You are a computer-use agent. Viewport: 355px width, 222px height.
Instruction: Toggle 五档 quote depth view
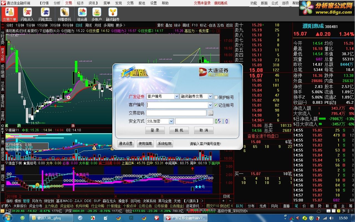click(220, 25)
